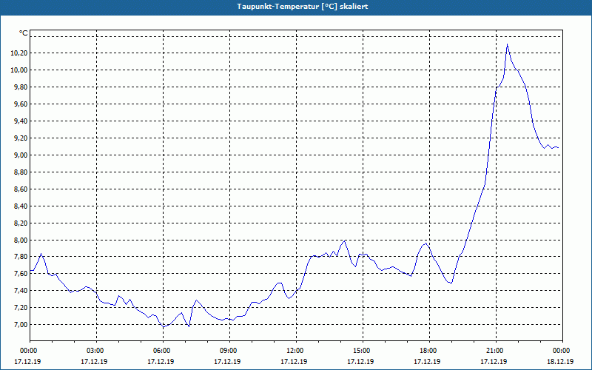The image size is (592, 370).
Task: Click the '00:00' time label above 18.12.19
Action: tap(561, 351)
